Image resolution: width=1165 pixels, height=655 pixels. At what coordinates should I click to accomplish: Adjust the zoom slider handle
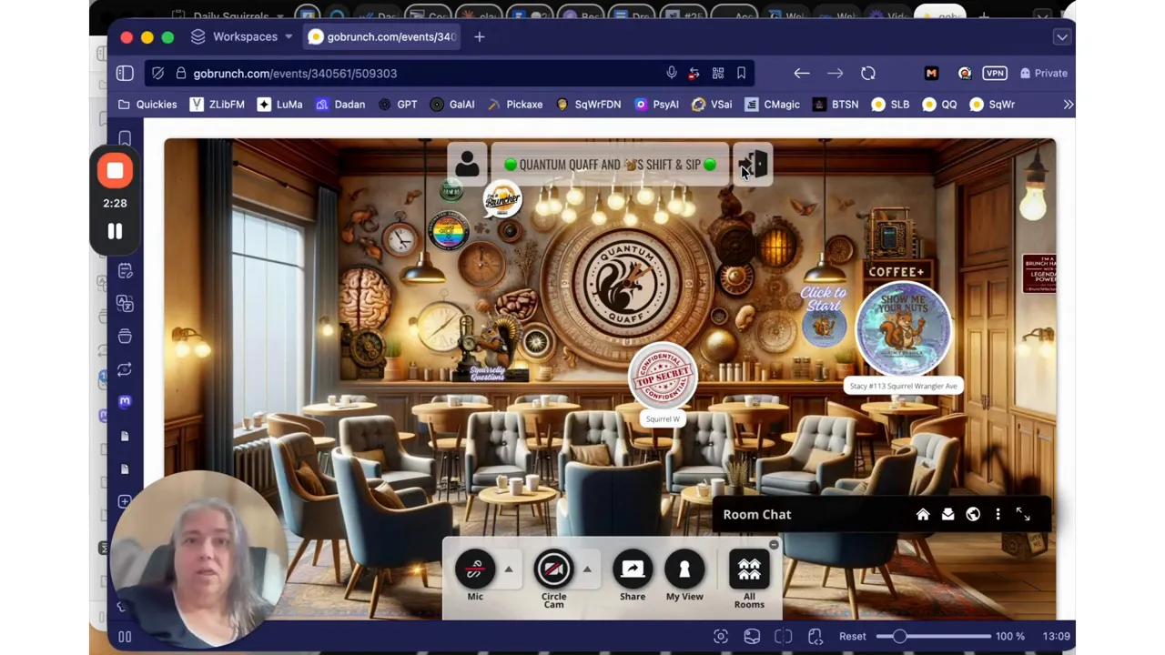(899, 637)
